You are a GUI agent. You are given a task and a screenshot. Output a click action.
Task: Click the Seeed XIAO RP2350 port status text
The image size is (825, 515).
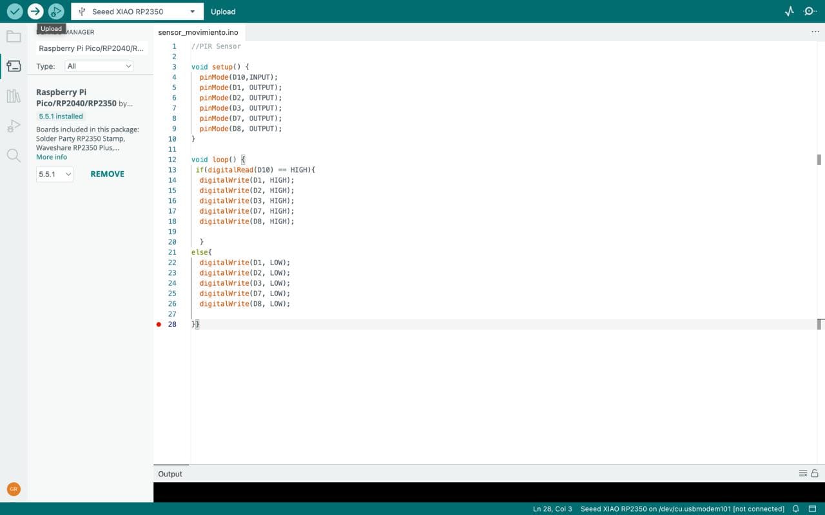[x=683, y=509]
